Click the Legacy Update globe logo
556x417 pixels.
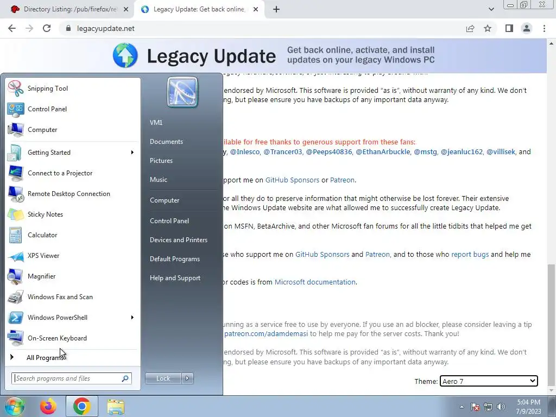coord(125,55)
